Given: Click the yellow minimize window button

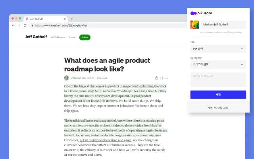Looking at the screenshot, I should (16, 19).
